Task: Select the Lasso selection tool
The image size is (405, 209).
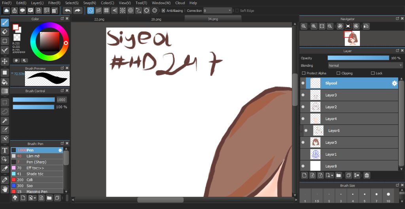Action: click(5, 111)
